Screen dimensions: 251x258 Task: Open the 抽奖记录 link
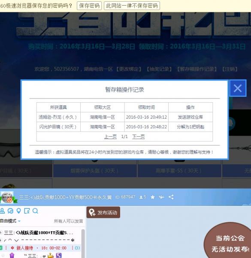click(x=159, y=69)
